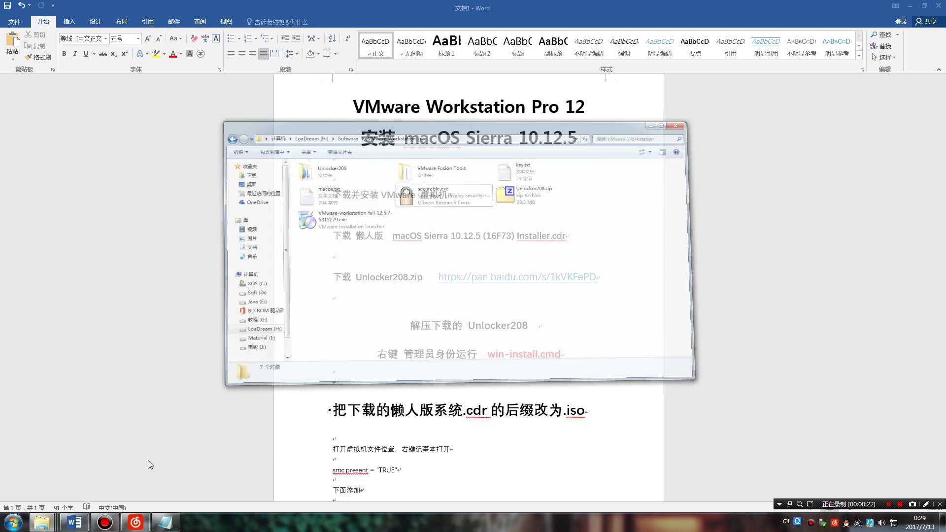This screenshot has width=946, height=532.
Task: Open the 选择 (Select) dropdown
Action: [883, 57]
